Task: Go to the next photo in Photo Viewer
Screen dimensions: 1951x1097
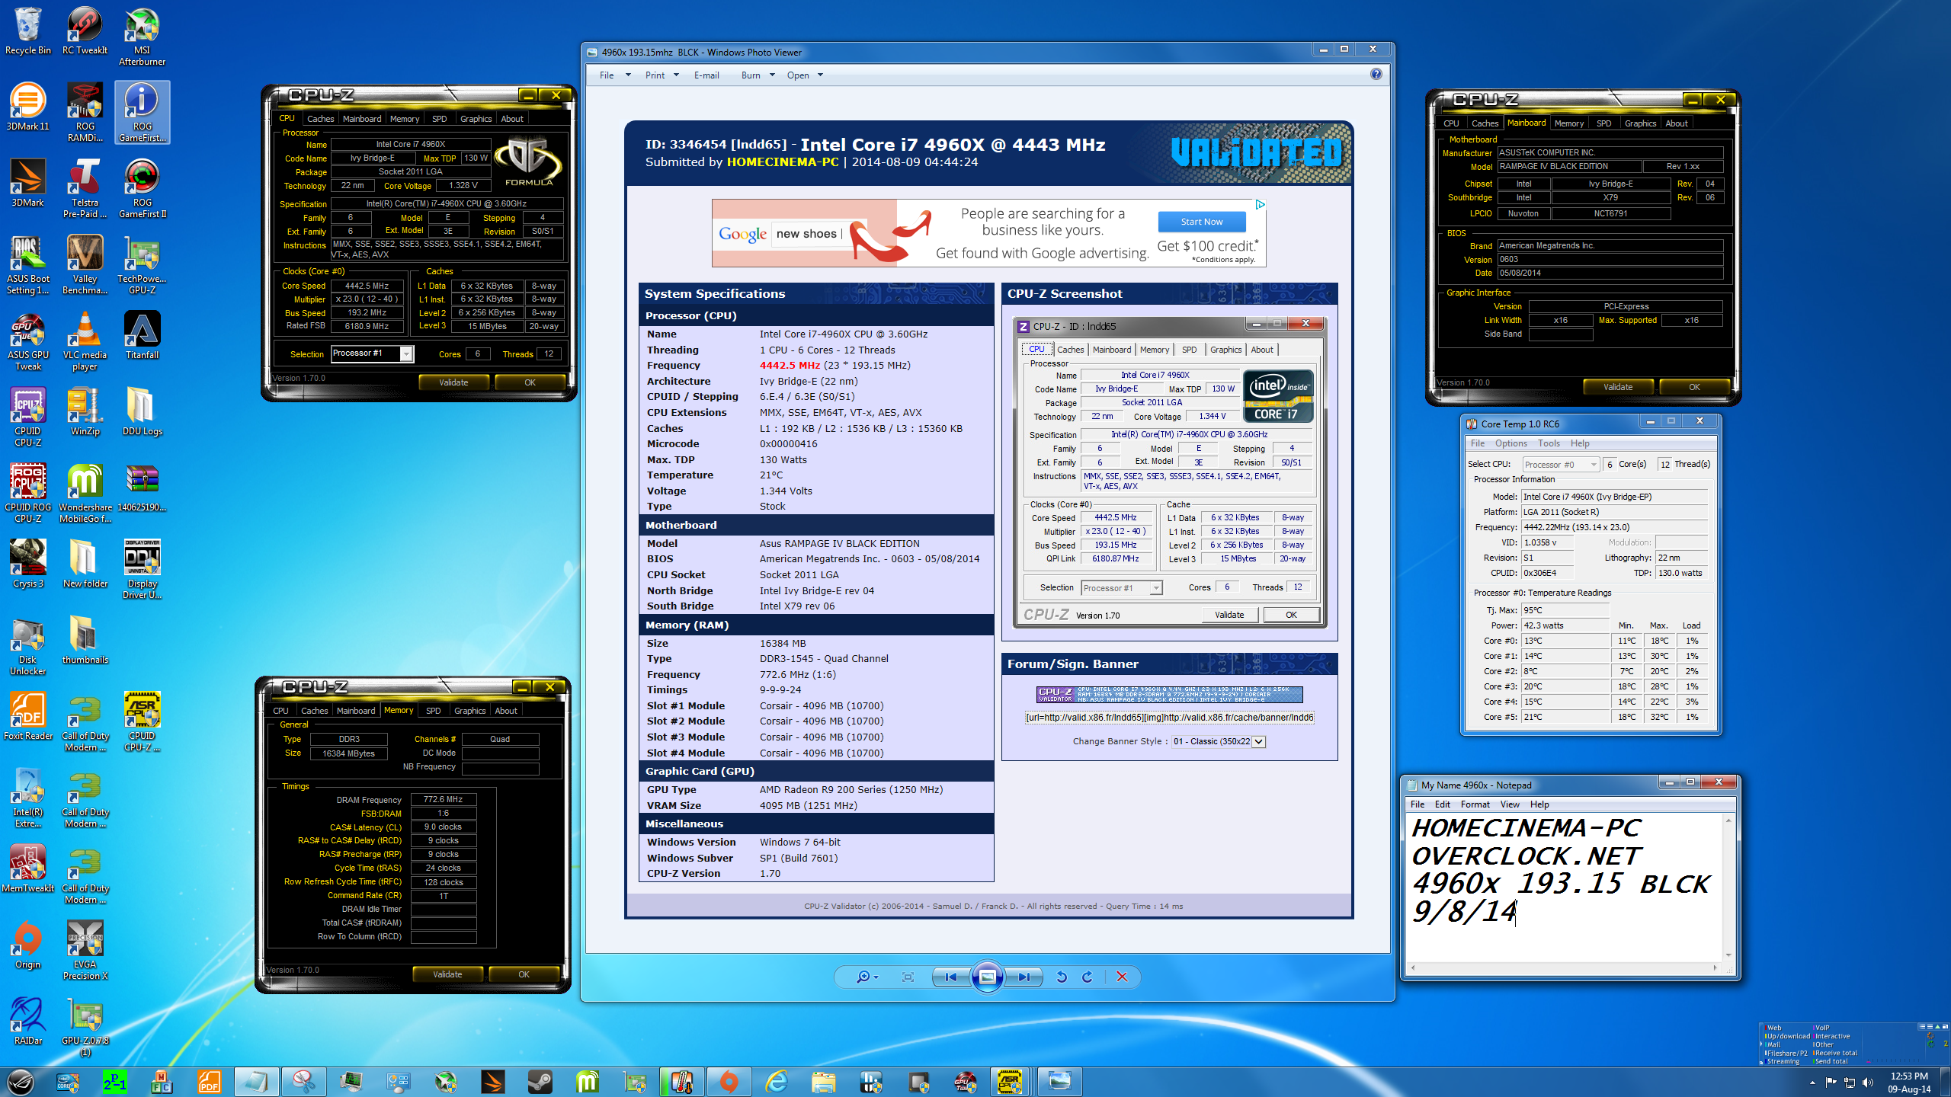Action: (x=1024, y=977)
